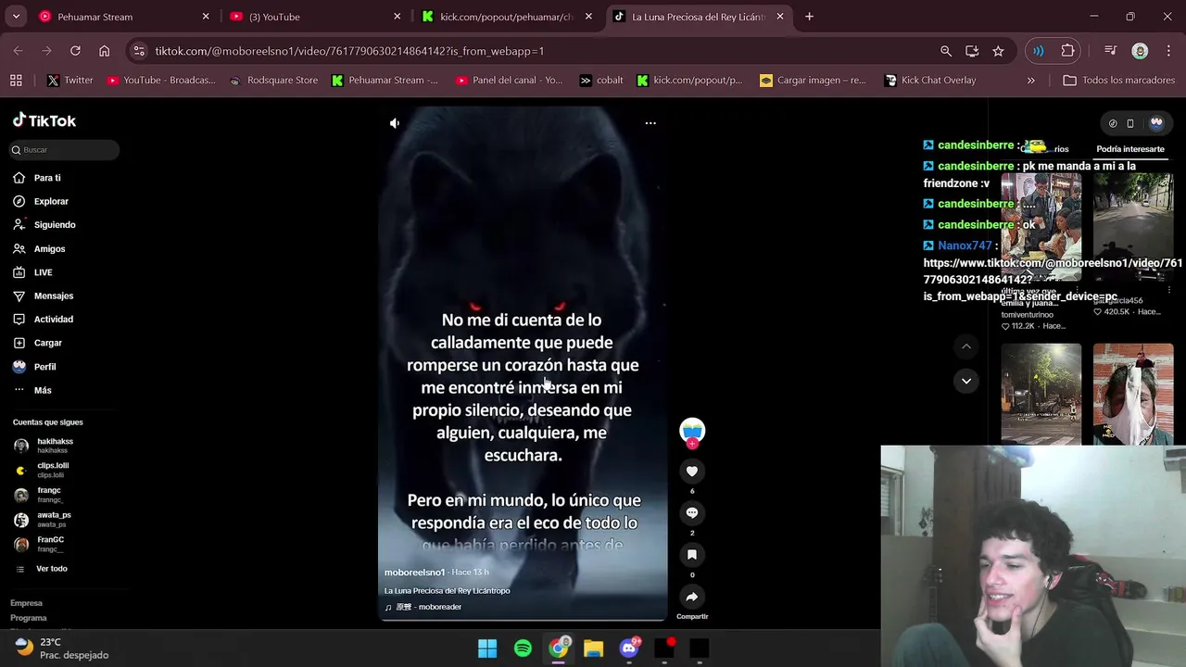Open the Chrome three-dot menu
Image resolution: width=1186 pixels, height=667 pixels.
pyautogui.click(x=1167, y=51)
